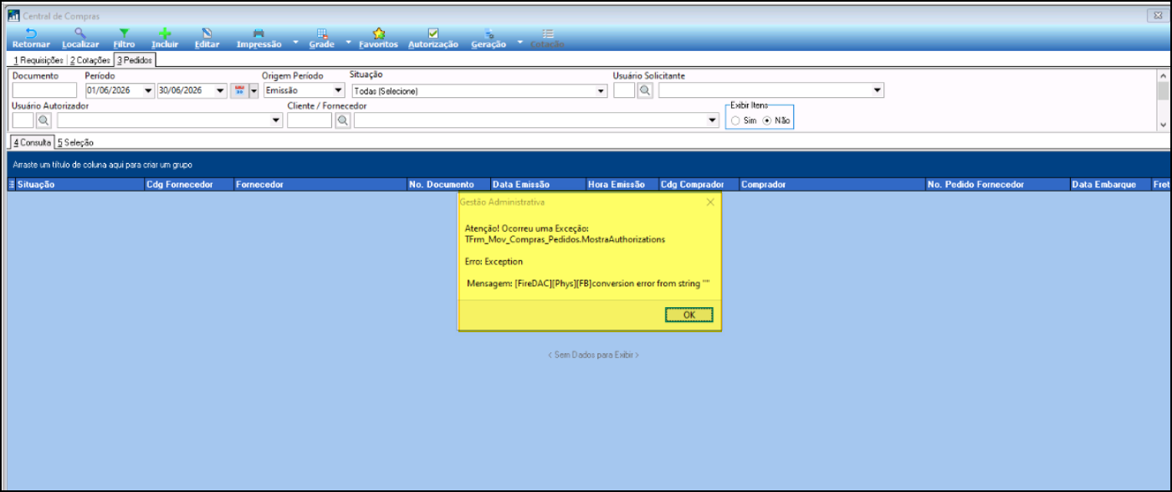1172x492 pixels.
Task: Sort by the Cdg Fornecedor column header
Action: coord(188,184)
